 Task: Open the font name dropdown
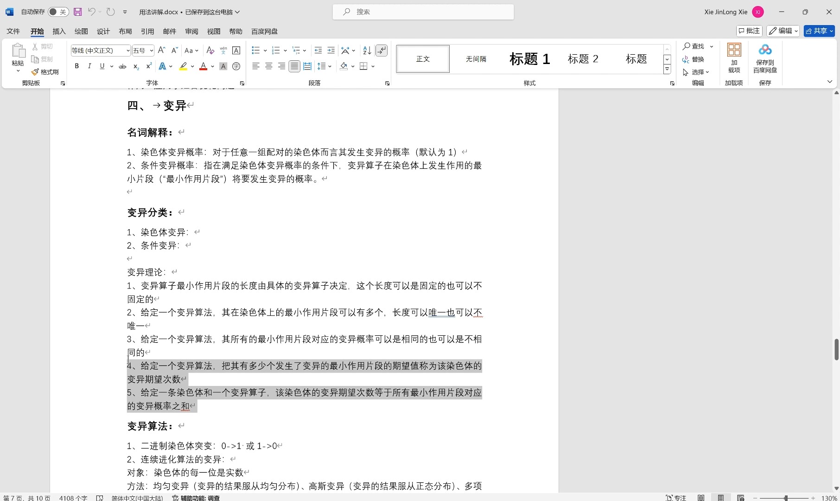128,51
